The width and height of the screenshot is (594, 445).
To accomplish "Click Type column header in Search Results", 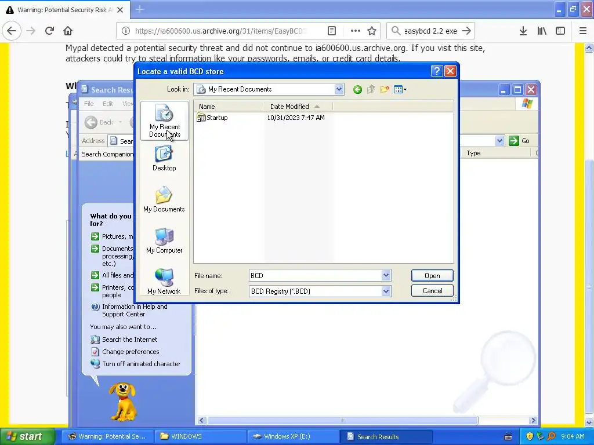I will [496, 153].
